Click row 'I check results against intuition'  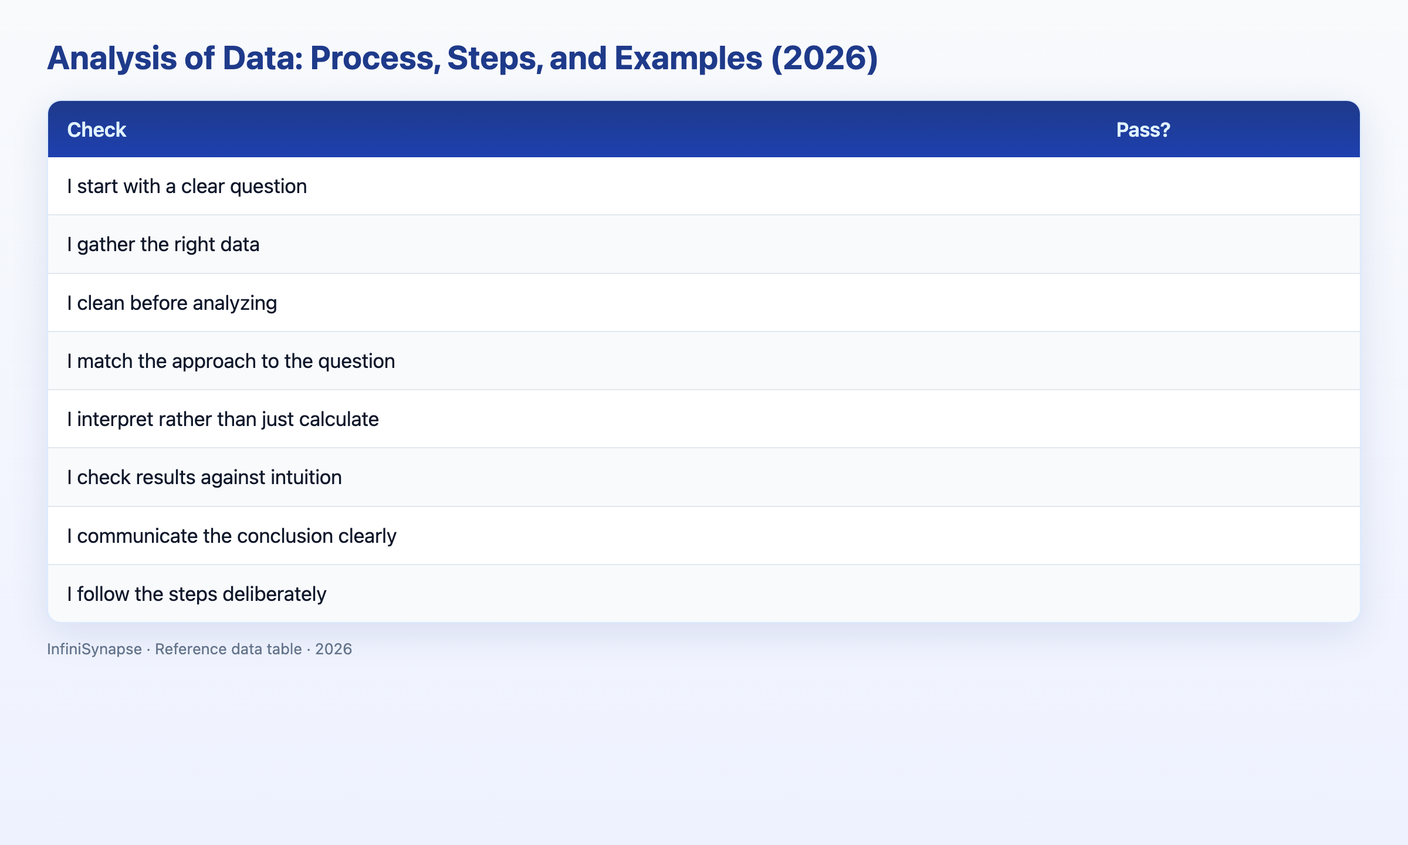point(704,477)
